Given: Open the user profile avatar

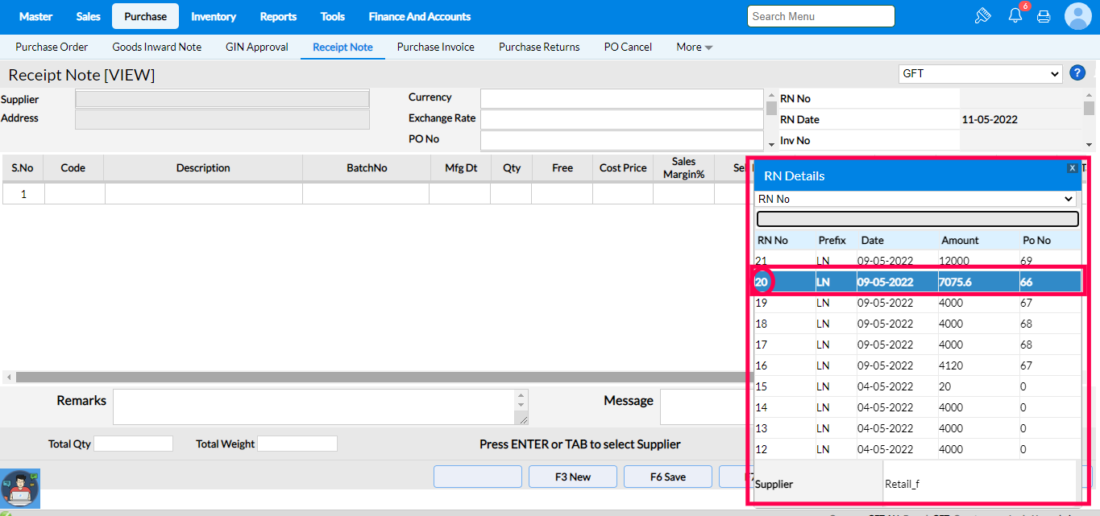Looking at the screenshot, I should pos(1077,16).
